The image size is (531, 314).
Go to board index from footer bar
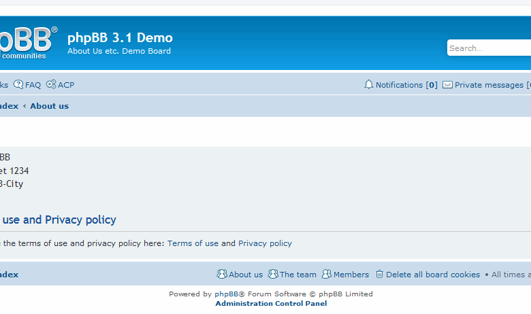[9, 275]
